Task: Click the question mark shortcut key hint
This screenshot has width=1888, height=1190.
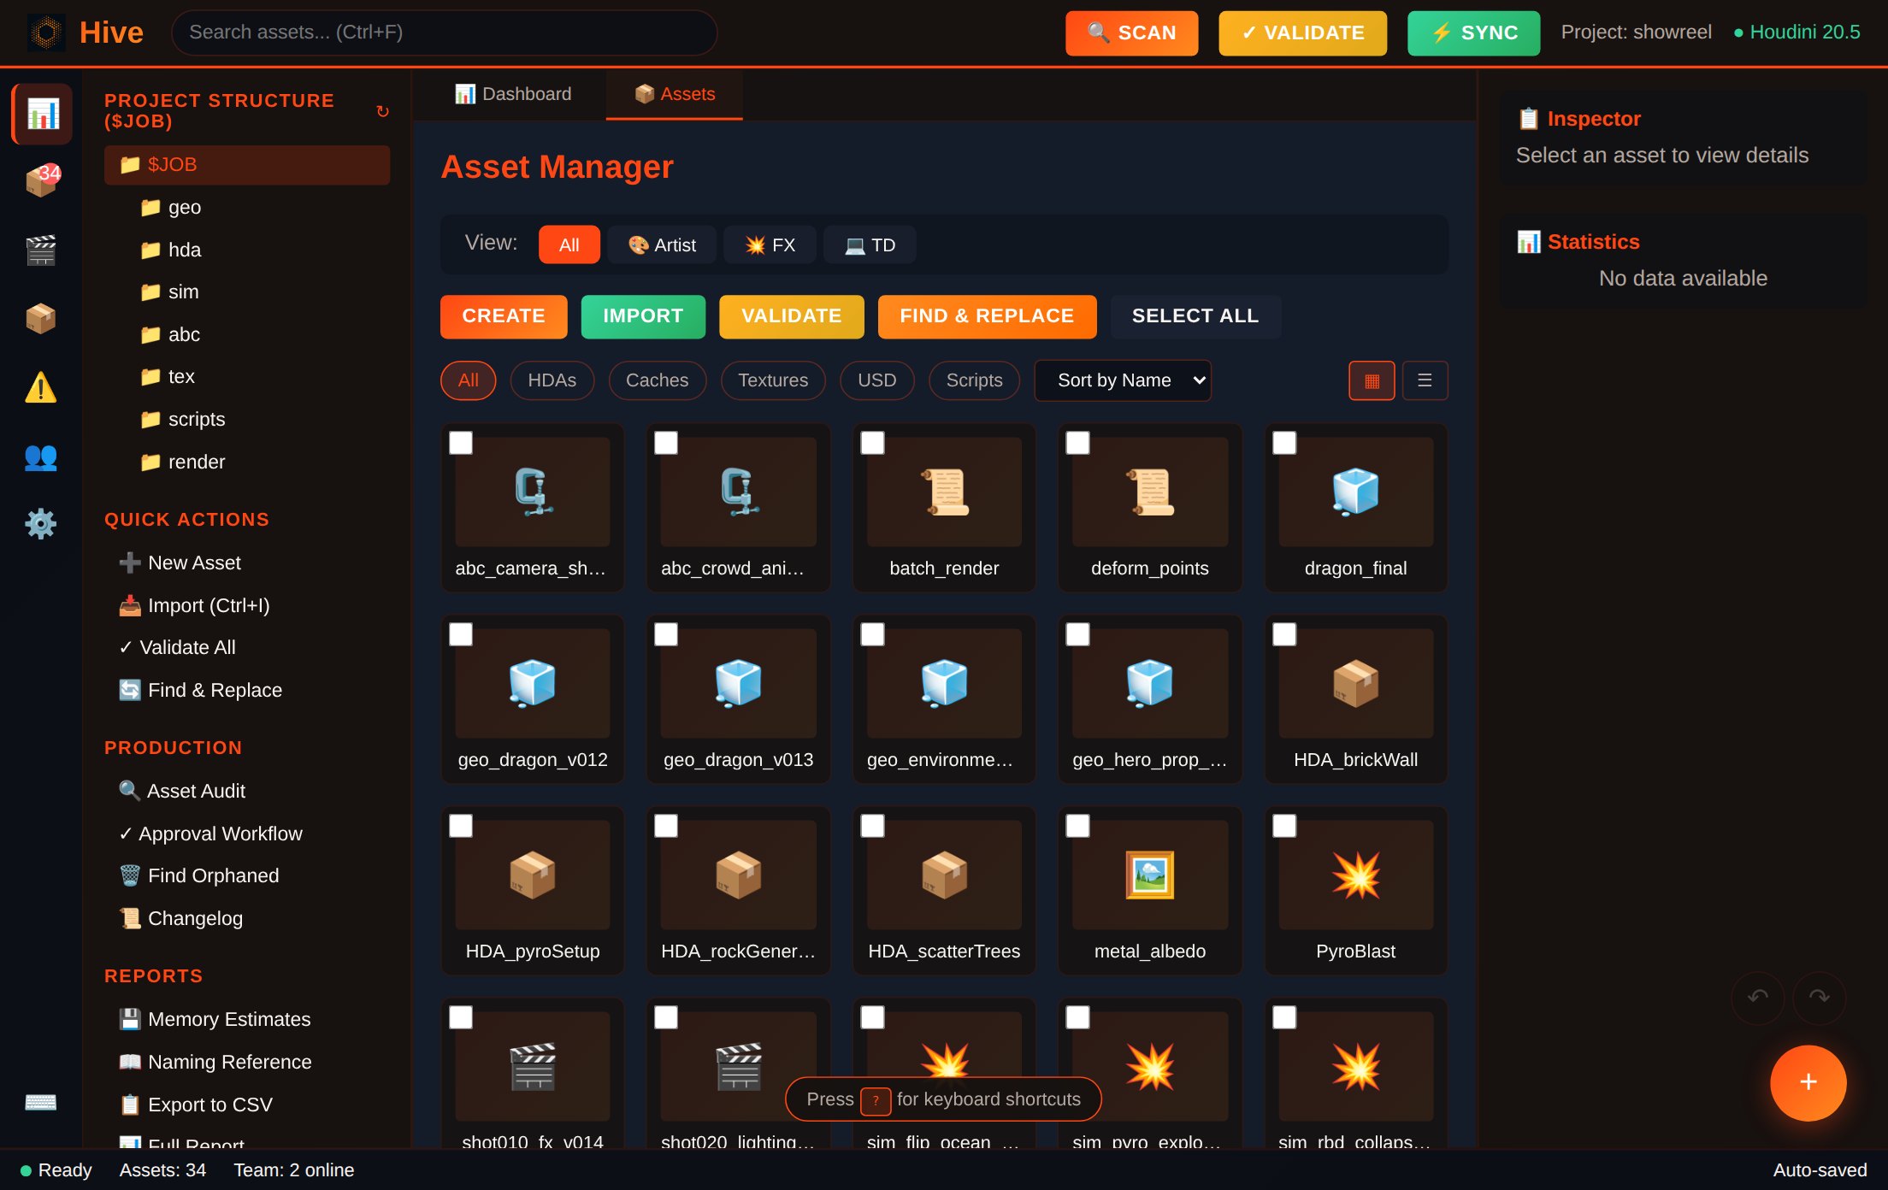Action: pos(876,1101)
